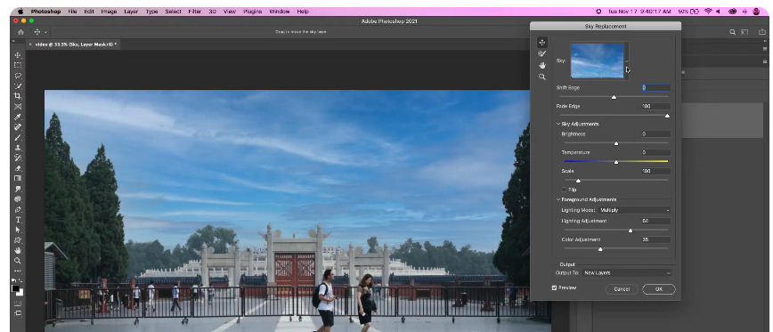The image size is (773, 332).
Task: Select the Spot Healing Brush tool
Action: point(18,127)
